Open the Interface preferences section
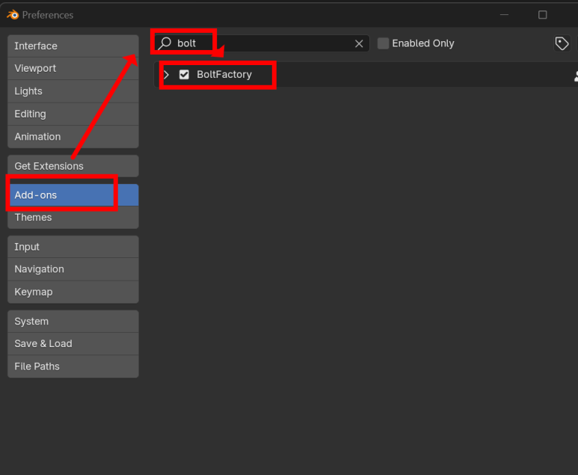 coord(73,46)
